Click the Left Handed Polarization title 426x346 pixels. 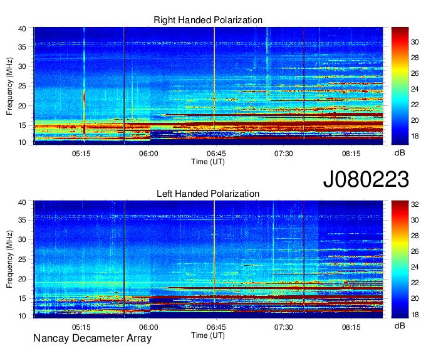click(208, 194)
